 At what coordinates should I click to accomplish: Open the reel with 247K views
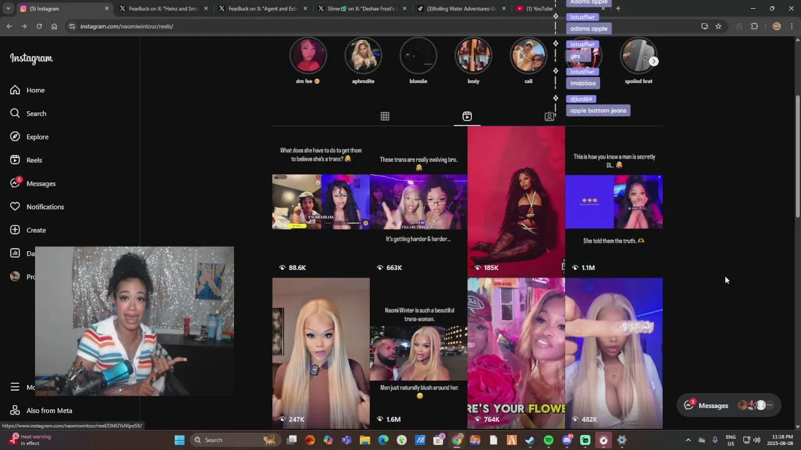(320, 353)
